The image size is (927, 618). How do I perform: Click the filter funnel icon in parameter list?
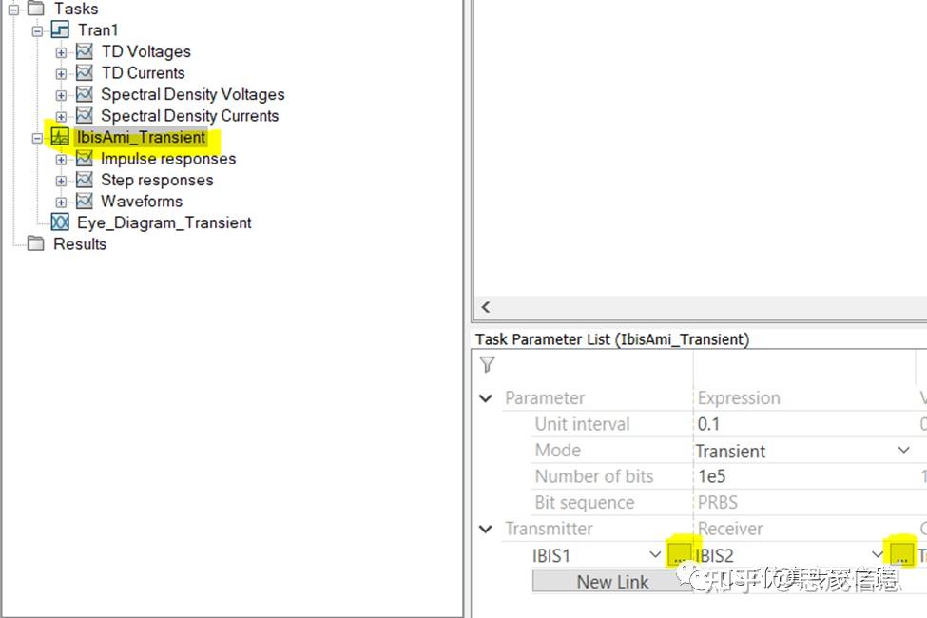(487, 365)
